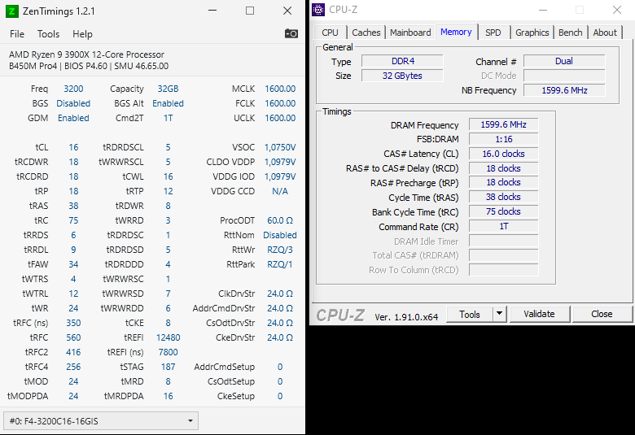Maximize the ZenTimings window

tap(250, 11)
